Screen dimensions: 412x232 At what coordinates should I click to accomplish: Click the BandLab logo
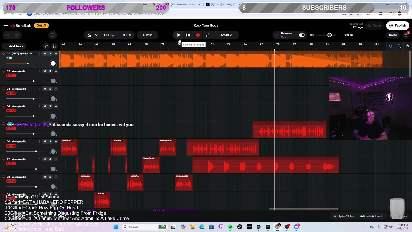(x=21, y=25)
